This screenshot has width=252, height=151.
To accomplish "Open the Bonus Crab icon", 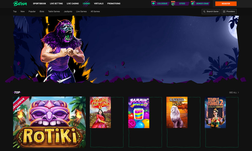I will 193,3.
